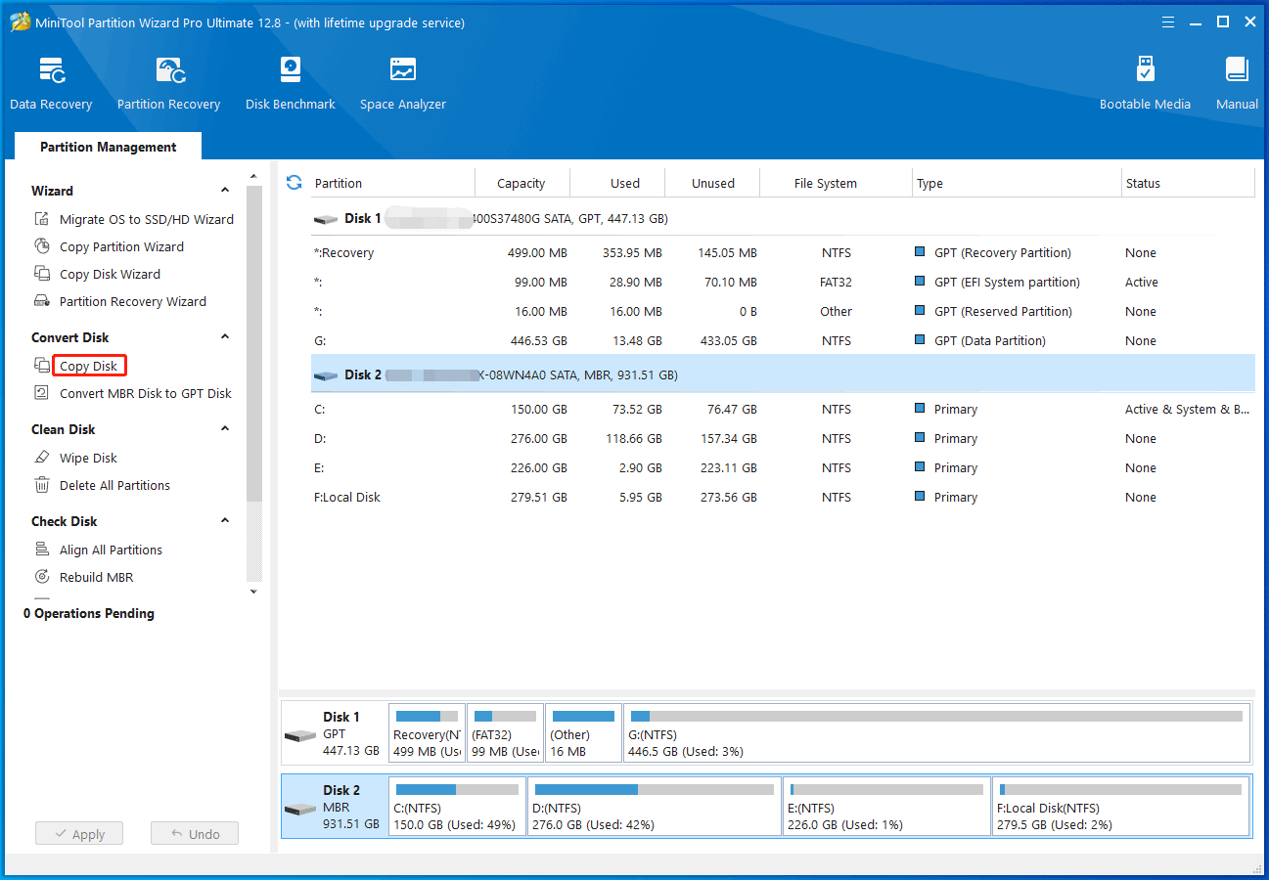The image size is (1269, 880).
Task: Click the Undo button
Action: [195, 834]
